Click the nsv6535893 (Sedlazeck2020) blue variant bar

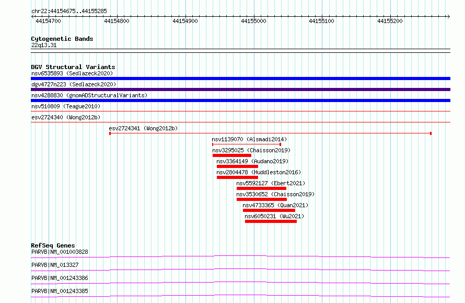[240, 78]
